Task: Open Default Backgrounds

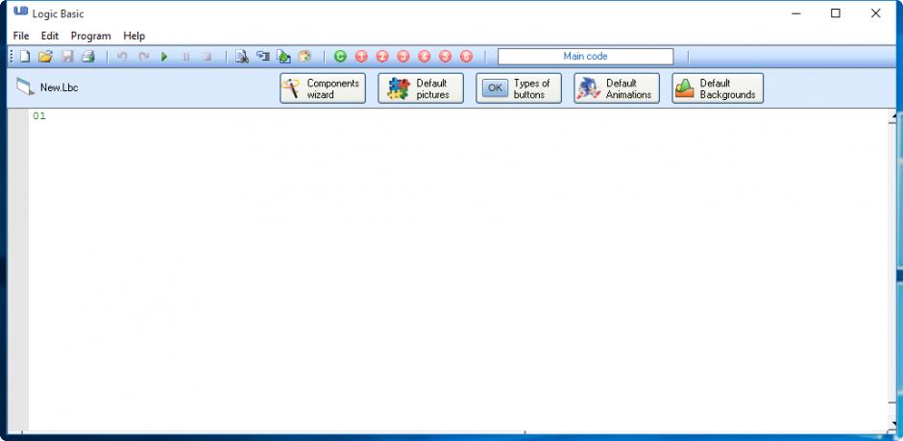Action: 718,88
